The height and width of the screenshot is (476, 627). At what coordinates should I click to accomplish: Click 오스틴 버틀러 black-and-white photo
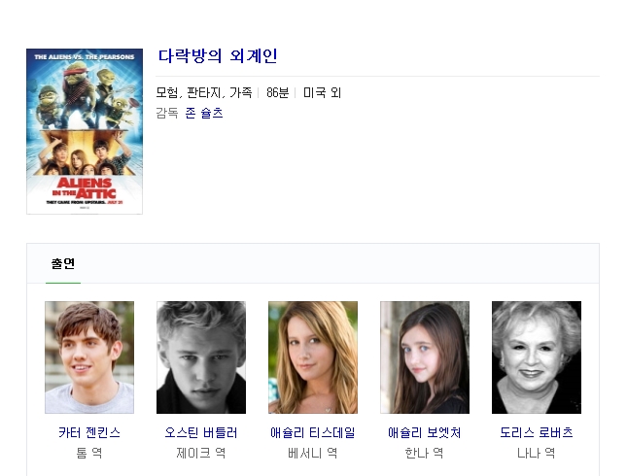pos(201,357)
